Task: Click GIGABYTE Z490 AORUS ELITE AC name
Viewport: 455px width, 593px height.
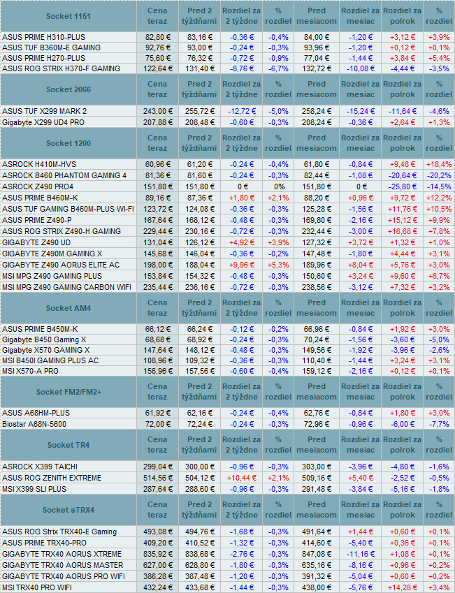Action: pos(61,265)
